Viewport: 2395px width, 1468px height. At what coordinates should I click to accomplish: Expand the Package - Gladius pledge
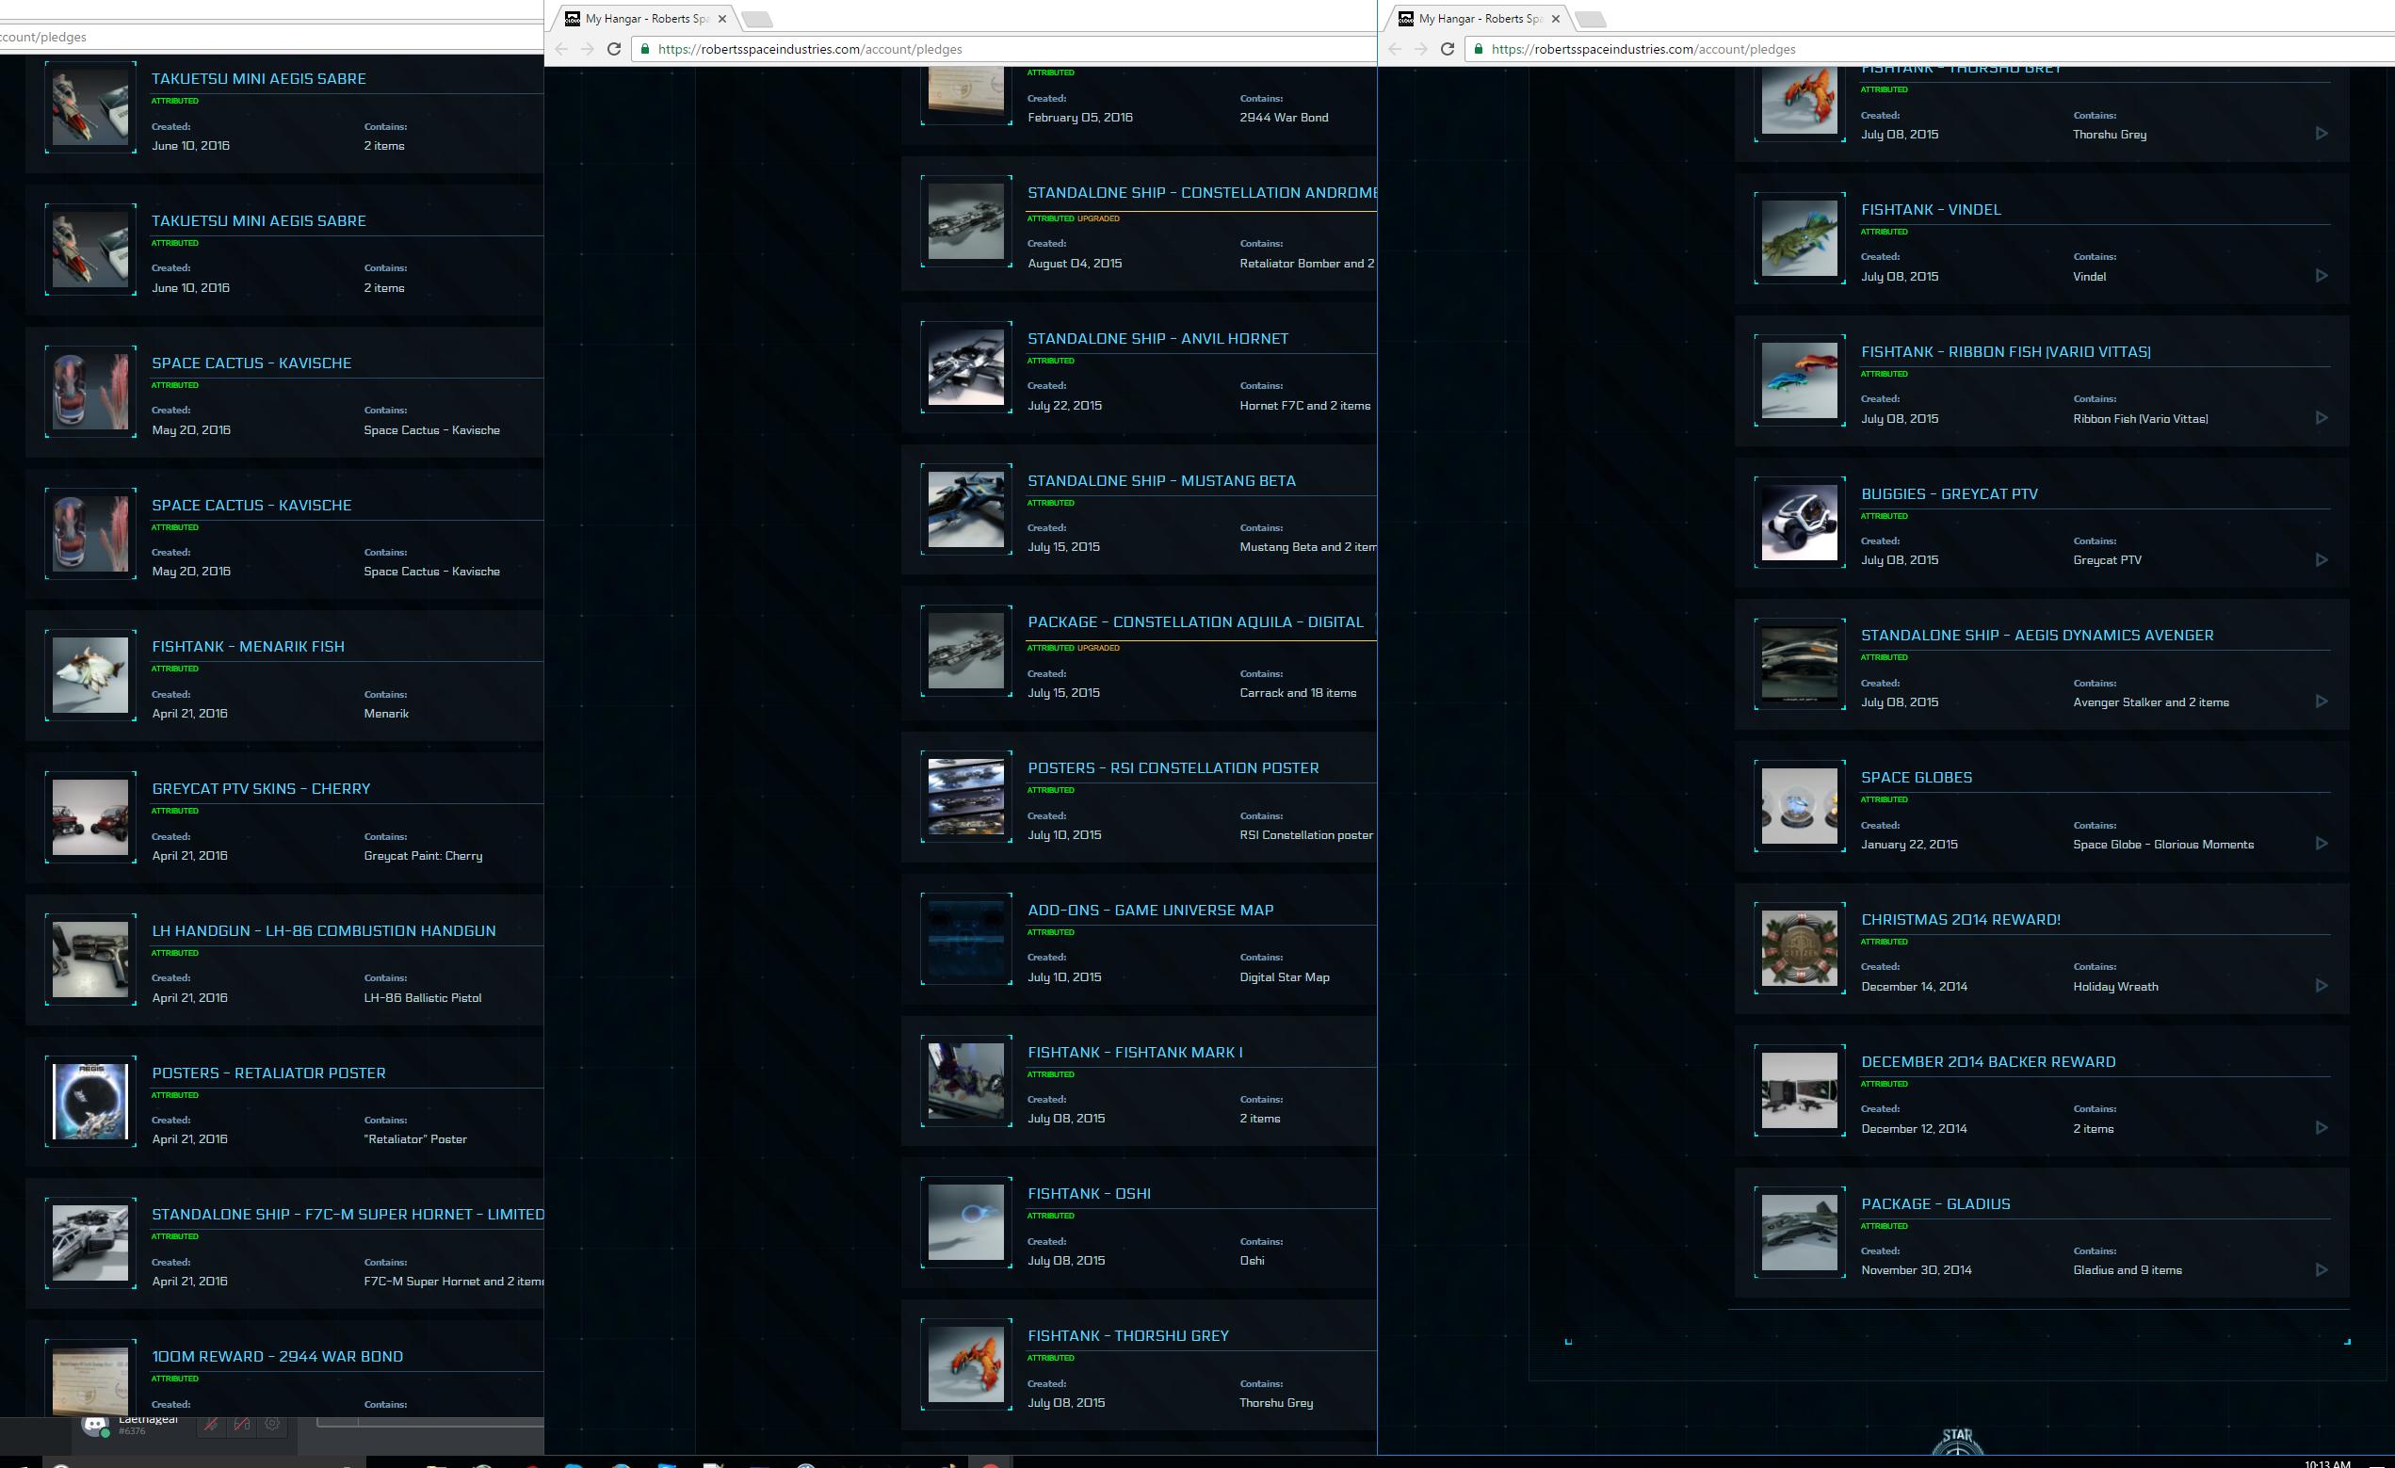[2322, 1270]
